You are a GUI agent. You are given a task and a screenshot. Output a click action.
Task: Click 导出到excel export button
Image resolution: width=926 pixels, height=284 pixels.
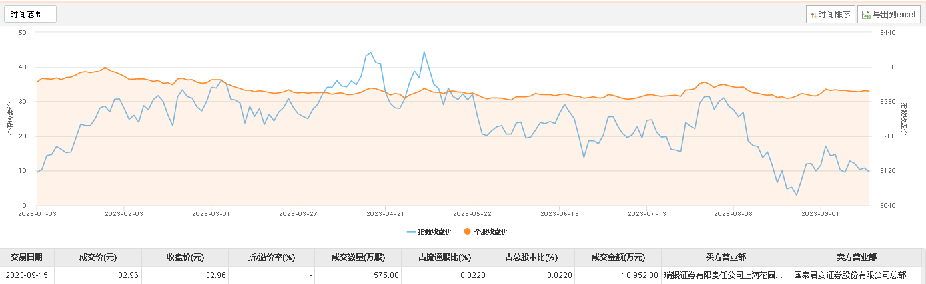coord(889,14)
